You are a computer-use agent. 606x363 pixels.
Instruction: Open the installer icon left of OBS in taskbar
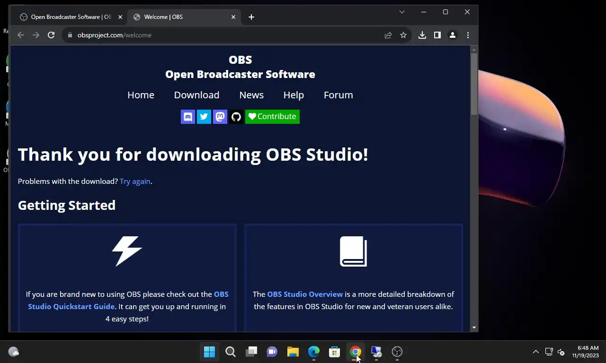[376, 352]
